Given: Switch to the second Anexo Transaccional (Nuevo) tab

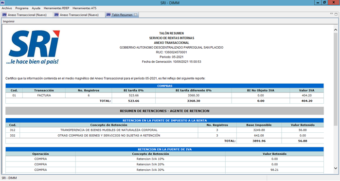Looking at the screenshot, I should 79,15.
